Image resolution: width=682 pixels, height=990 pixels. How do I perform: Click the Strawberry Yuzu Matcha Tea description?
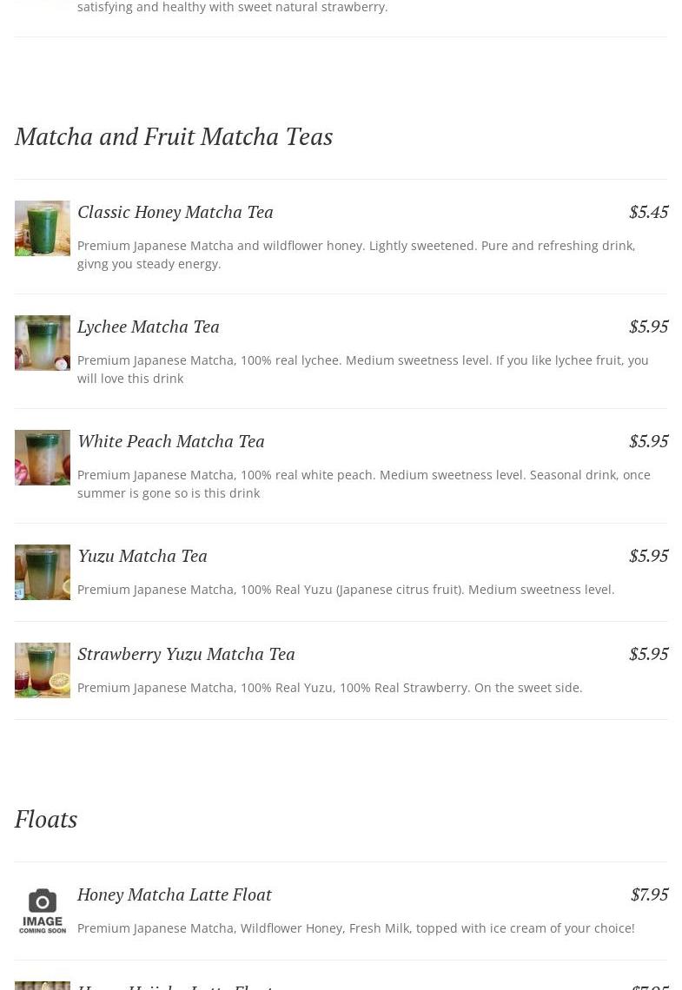330,688
